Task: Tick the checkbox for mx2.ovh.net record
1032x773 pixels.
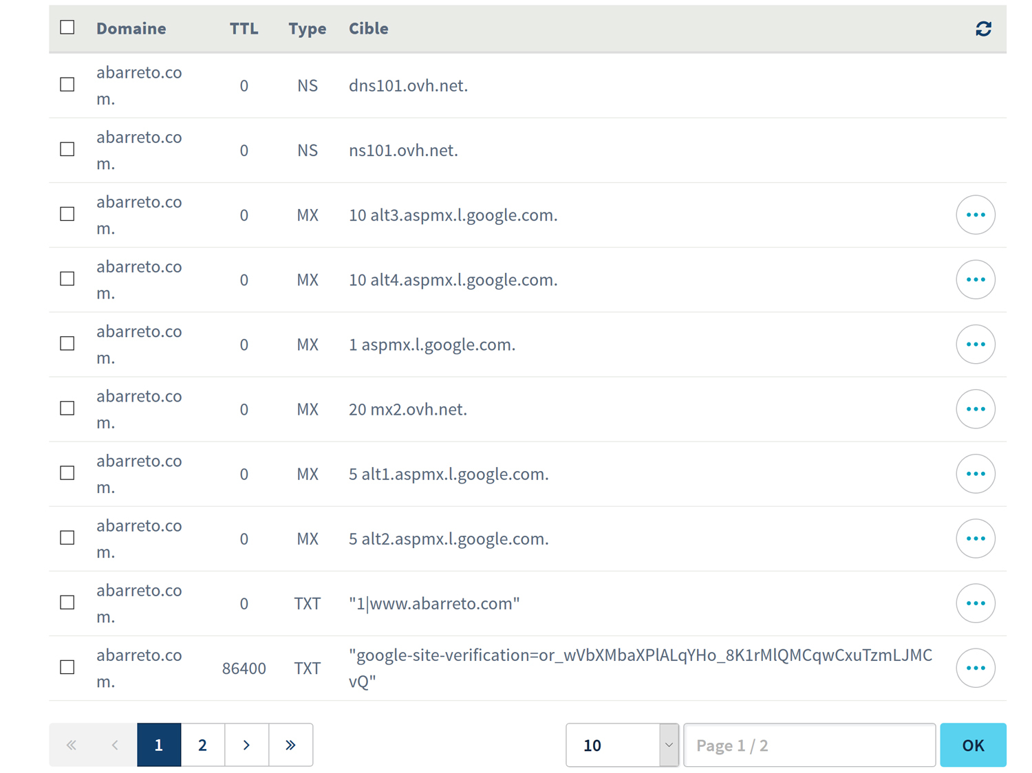Action: pyautogui.click(x=67, y=409)
